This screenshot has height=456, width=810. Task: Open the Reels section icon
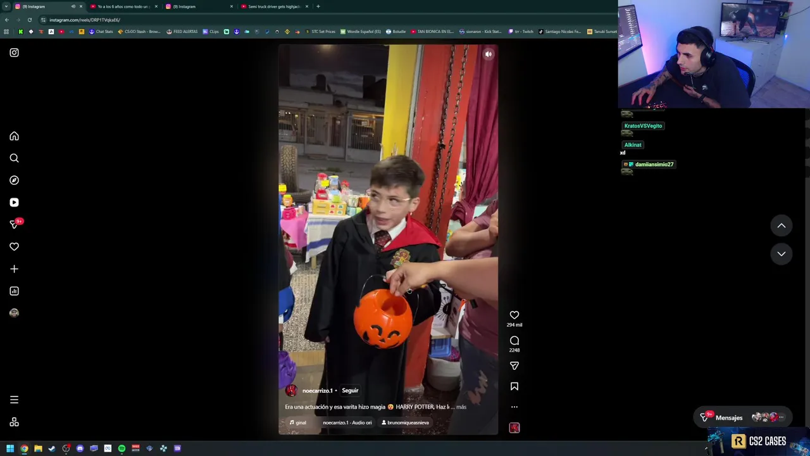[x=14, y=203]
